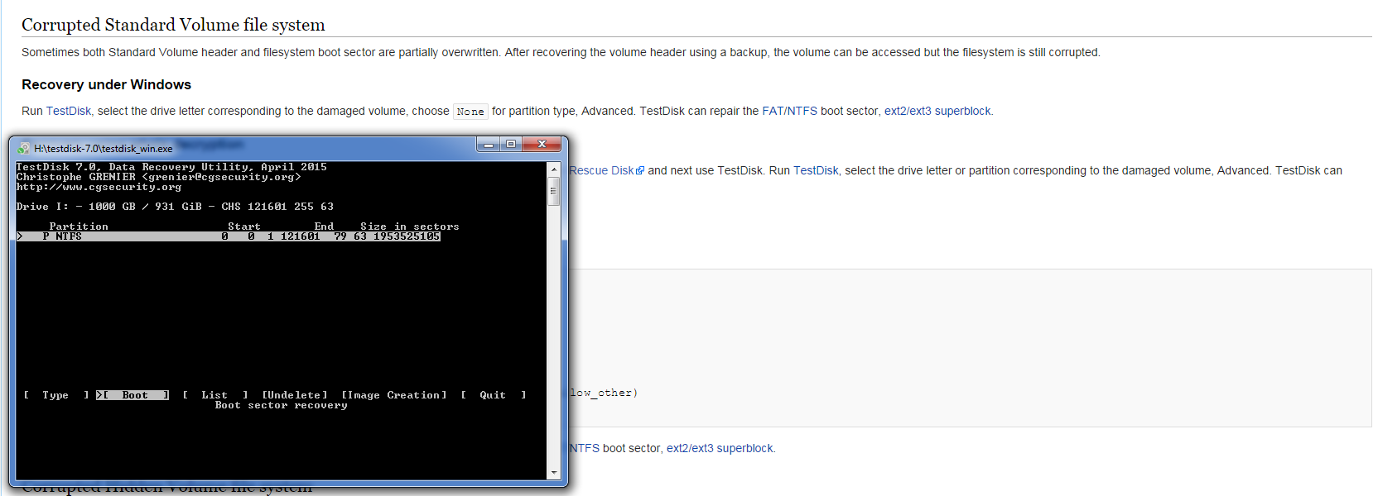Click 'Corrupted Standard Volume file system' heading
The width and height of the screenshot is (1378, 496).
[x=173, y=25]
